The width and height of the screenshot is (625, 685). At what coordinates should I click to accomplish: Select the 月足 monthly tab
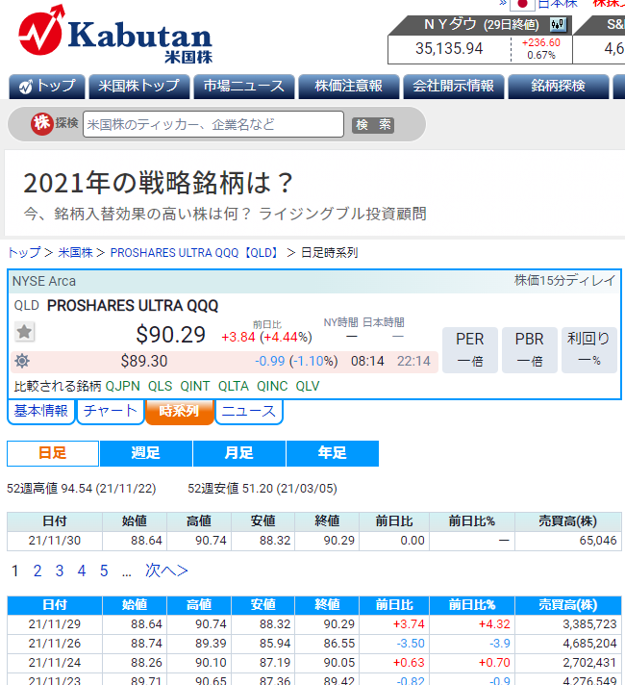click(x=238, y=453)
